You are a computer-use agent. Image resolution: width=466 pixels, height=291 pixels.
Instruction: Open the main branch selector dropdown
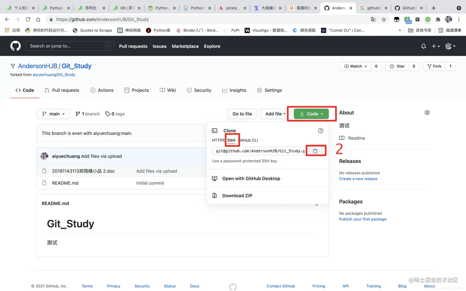[53, 114]
